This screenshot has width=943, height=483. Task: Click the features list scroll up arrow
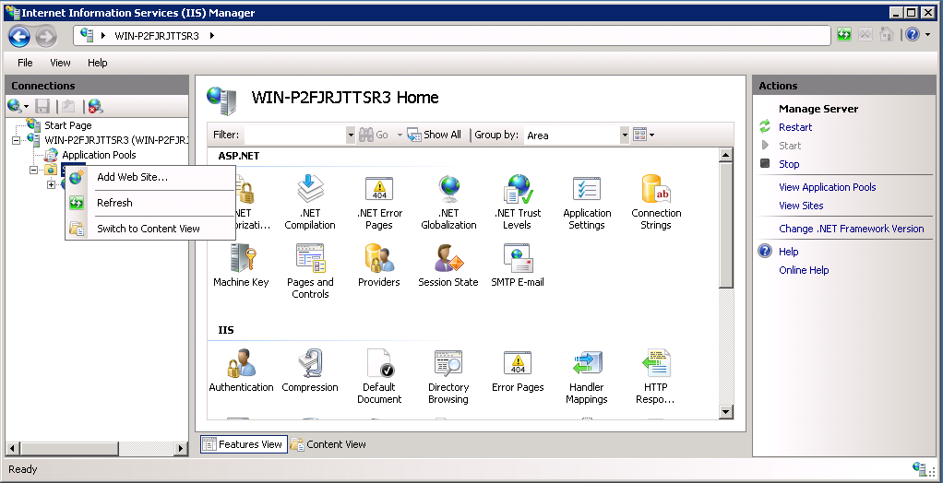[x=726, y=155]
